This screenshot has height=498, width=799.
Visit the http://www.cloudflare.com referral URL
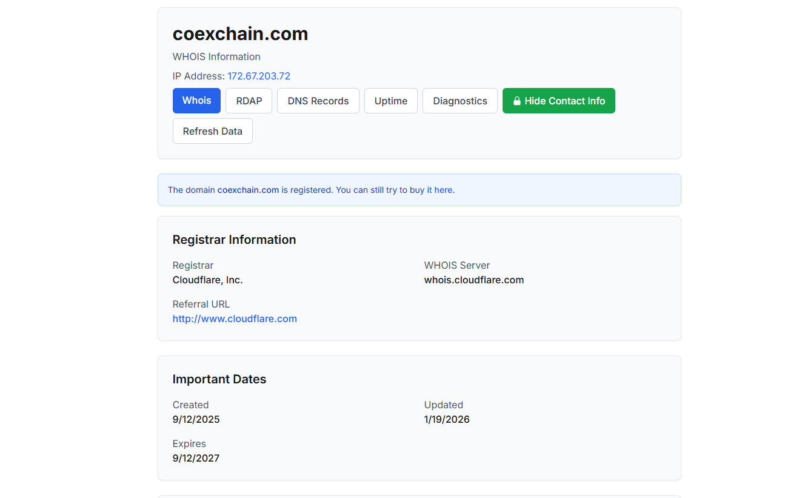pos(235,318)
